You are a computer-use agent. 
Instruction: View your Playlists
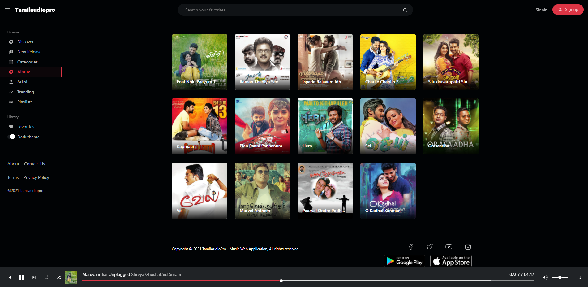[x=25, y=102]
